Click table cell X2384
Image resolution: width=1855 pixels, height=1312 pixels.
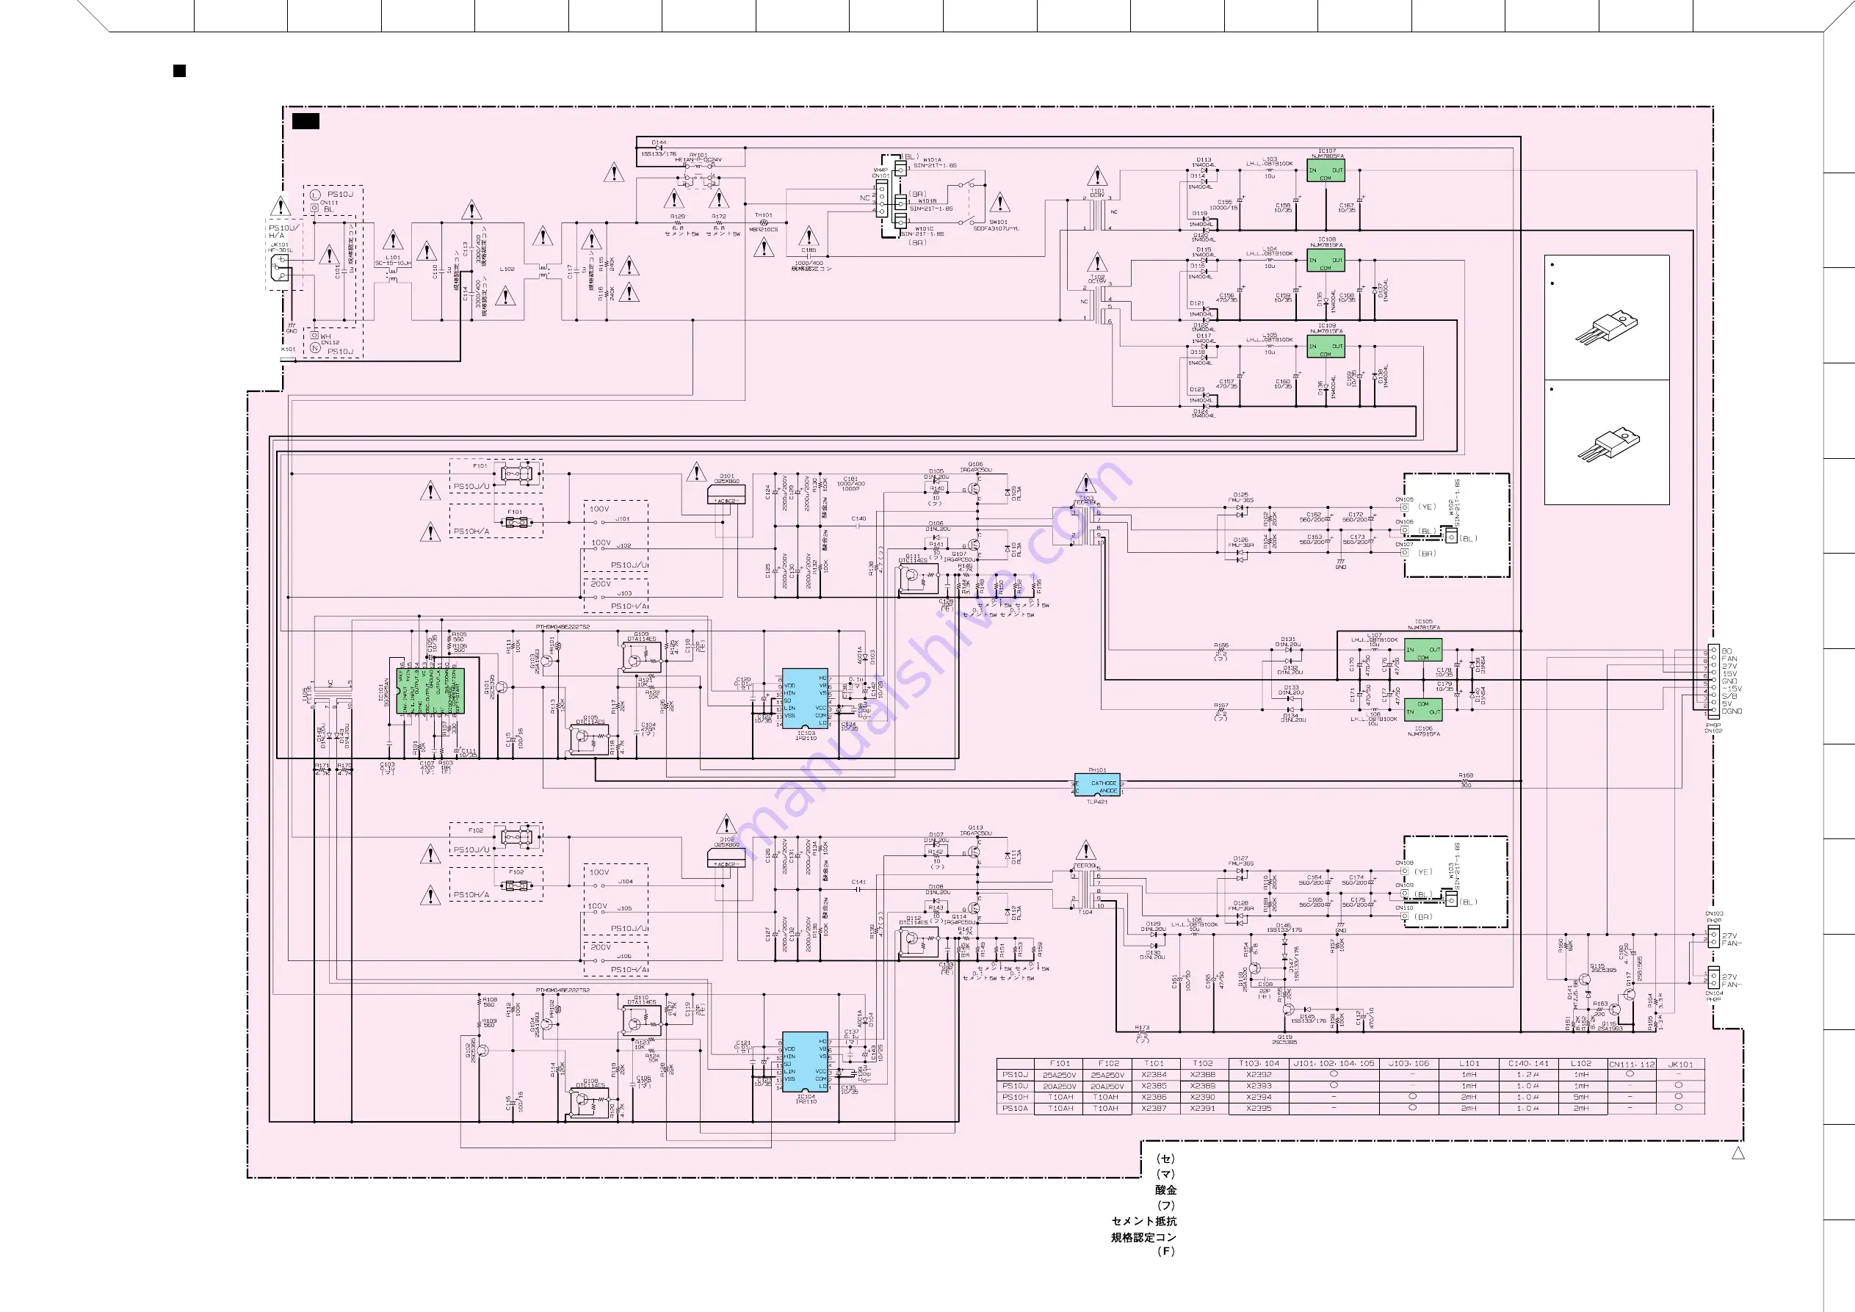point(1154,1076)
